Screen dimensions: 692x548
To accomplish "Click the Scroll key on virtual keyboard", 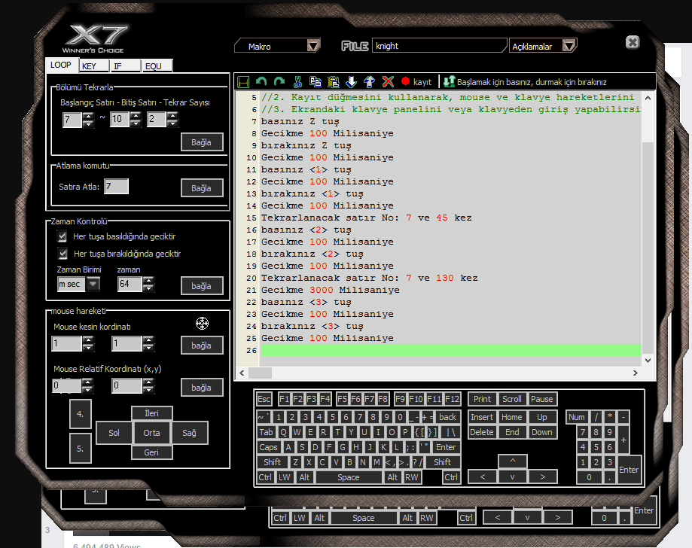I will click(512, 399).
